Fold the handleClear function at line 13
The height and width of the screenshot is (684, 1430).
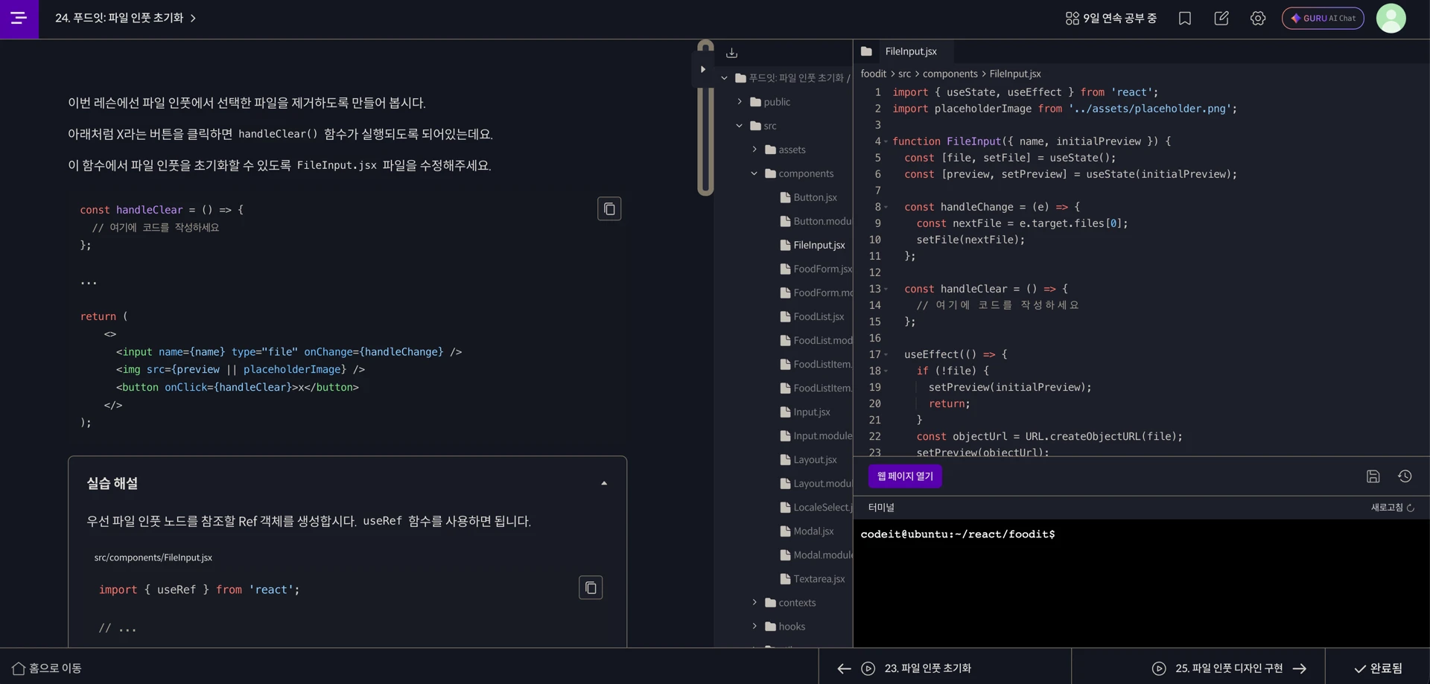(886, 290)
